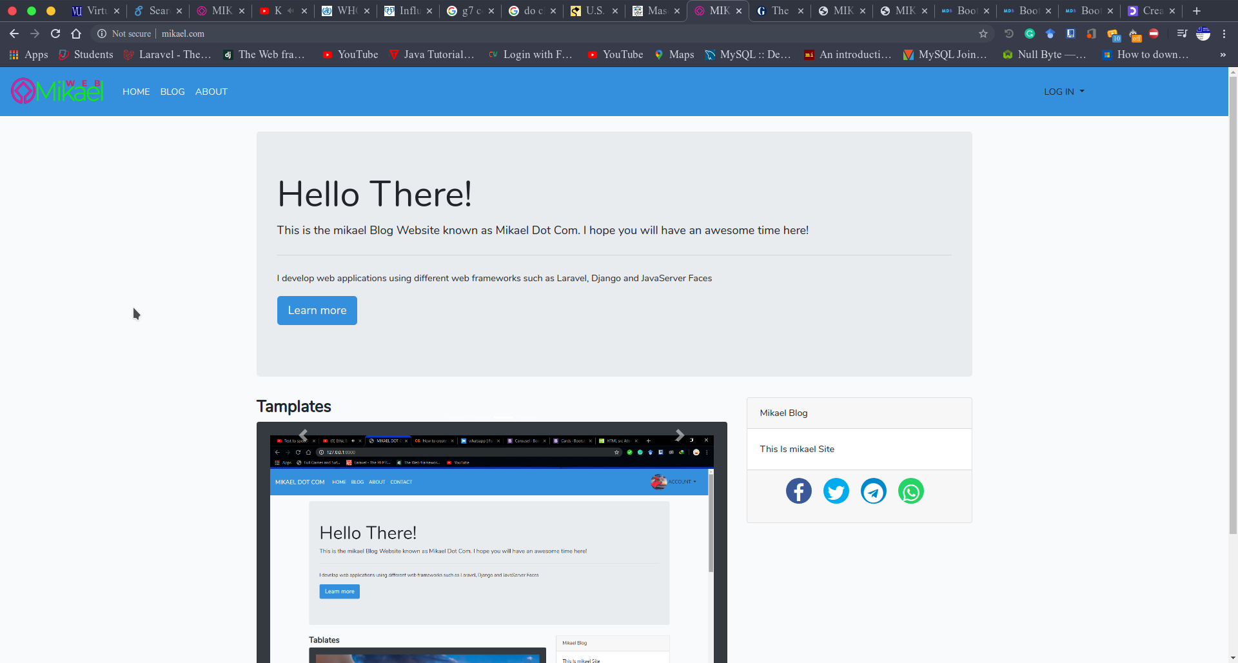Click the Facebook icon in sidebar
This screenshot has width=1238, height=663.
798,491
